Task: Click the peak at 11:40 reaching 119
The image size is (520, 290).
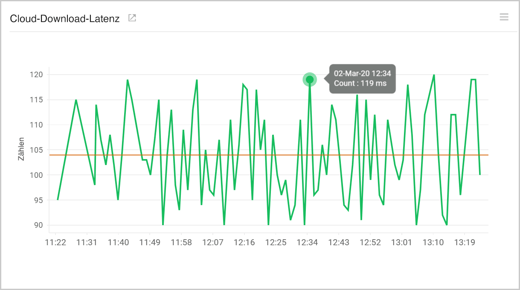Action: coord(128,79)
